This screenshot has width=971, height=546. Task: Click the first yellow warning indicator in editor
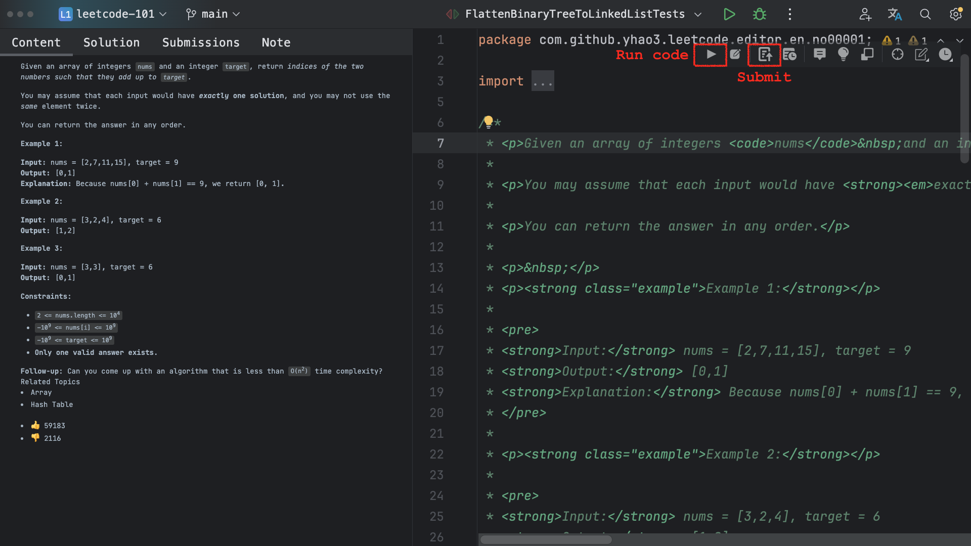tap(891, 40)
